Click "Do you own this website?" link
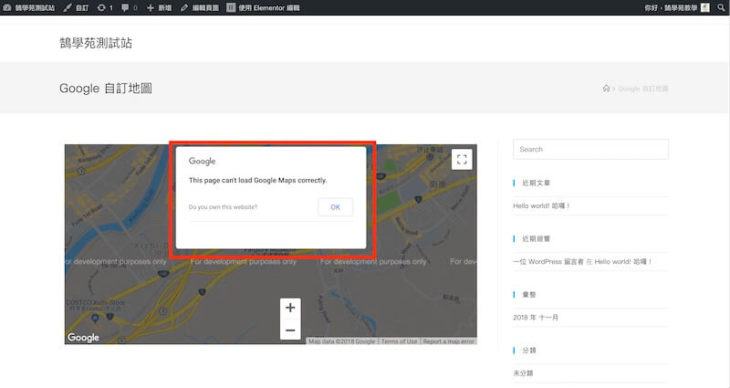Screen dimensions: 730x388 (223, 207)
